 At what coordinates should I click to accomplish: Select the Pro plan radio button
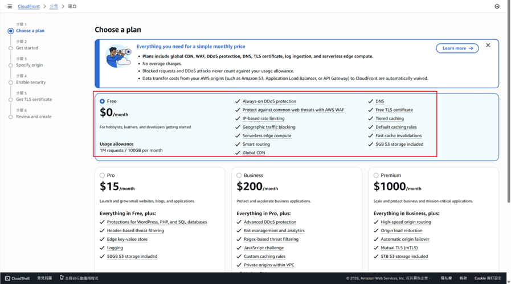[103, 175]
